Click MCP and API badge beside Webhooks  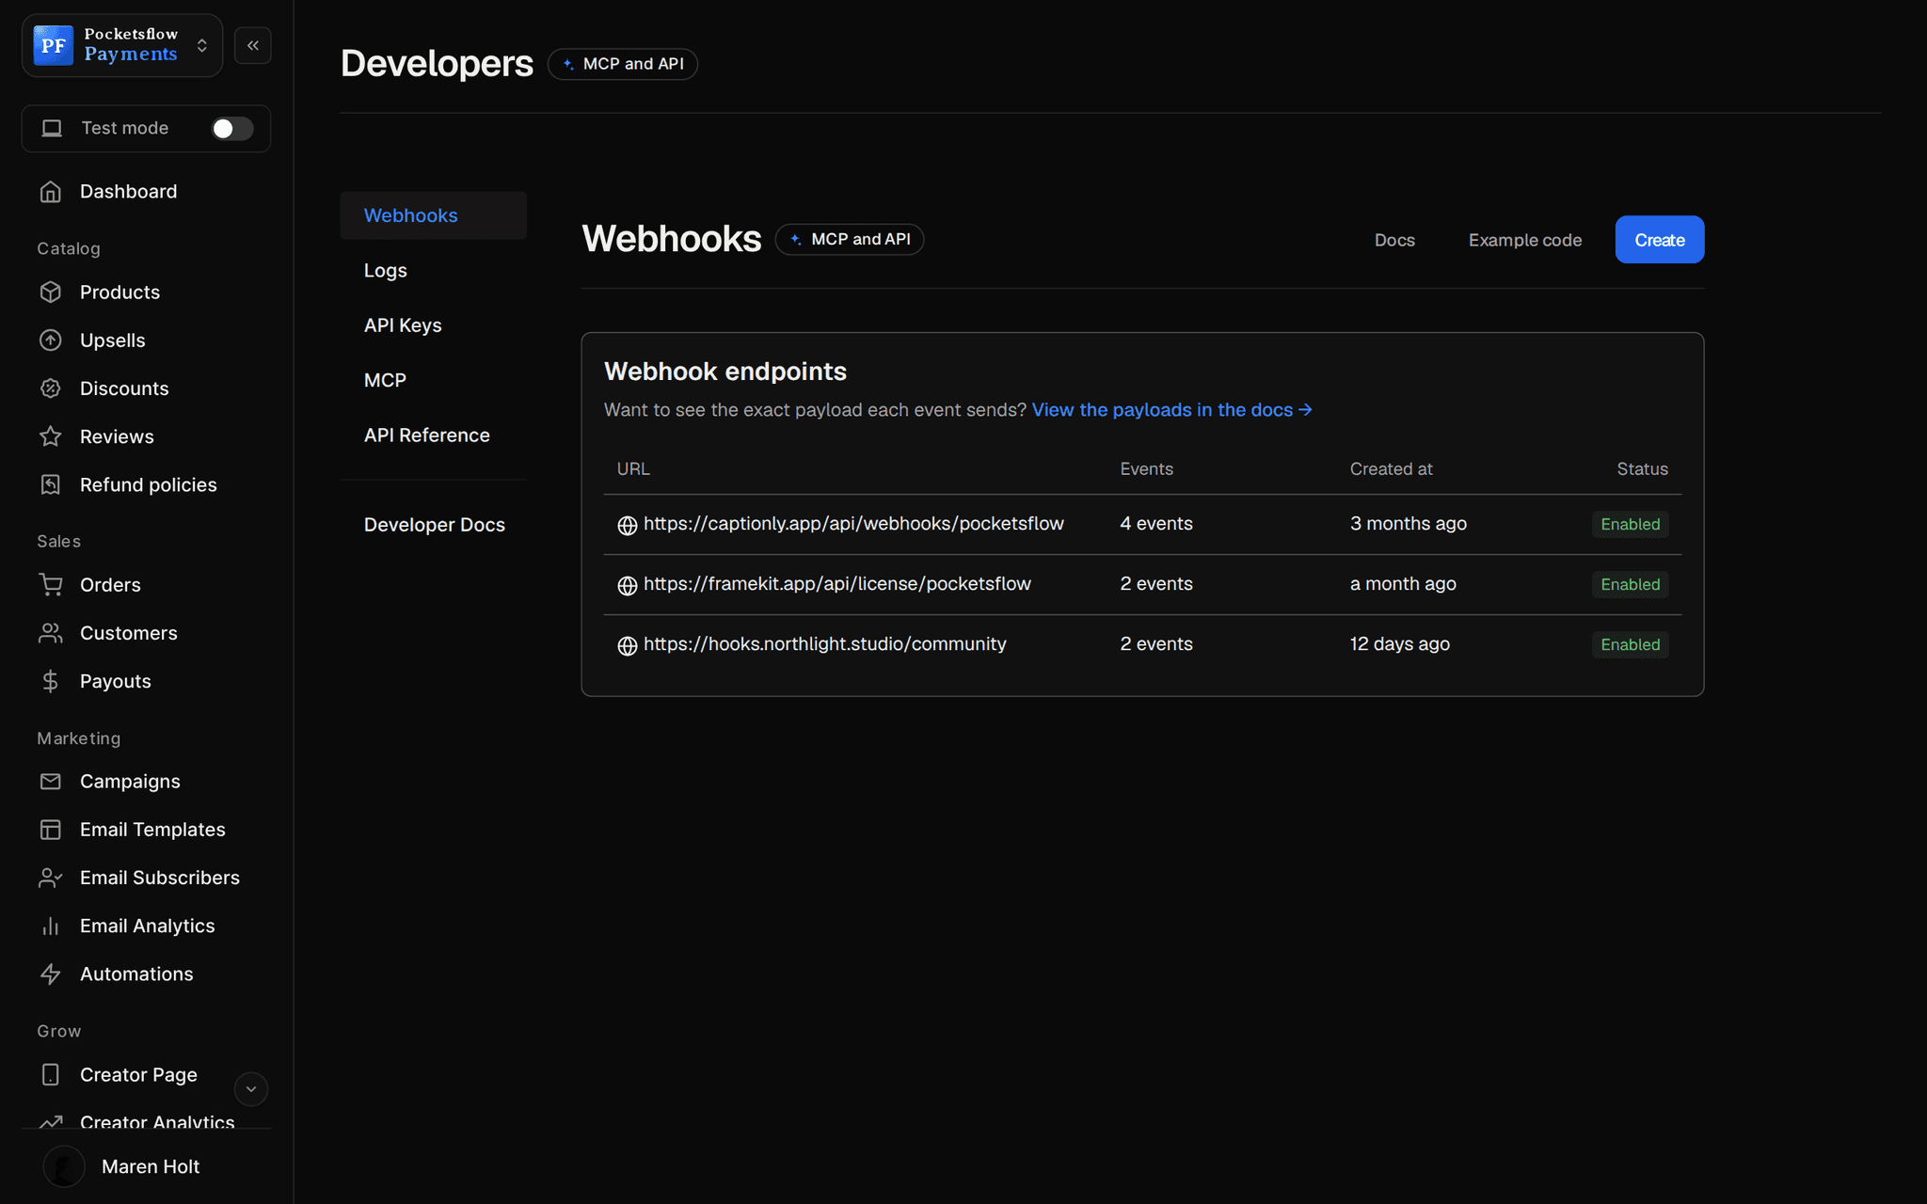(850, 240)
